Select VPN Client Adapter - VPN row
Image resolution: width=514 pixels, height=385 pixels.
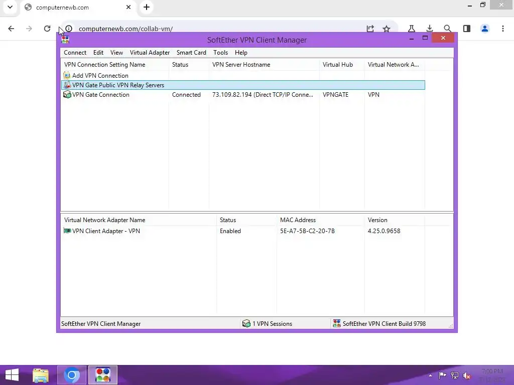pos(106,231)
